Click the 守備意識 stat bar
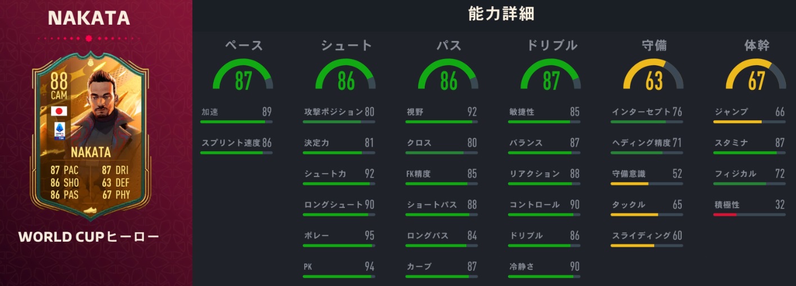Viewport: 796px width, 286px height. click(646, 183)
